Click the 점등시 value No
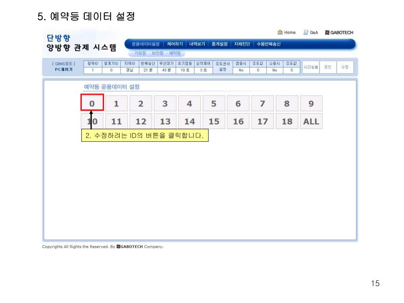This screenshot has height=303, width=404. click(x=241, y=70)
